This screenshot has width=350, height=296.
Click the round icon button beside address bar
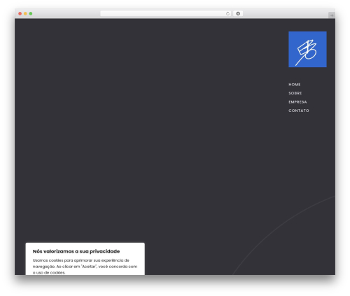[x=238, y=13]
